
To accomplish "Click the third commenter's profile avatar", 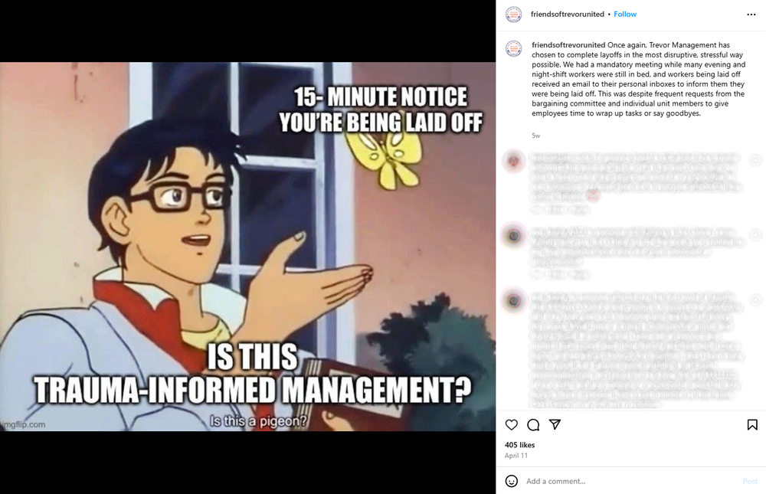I will tap(513, 300).
